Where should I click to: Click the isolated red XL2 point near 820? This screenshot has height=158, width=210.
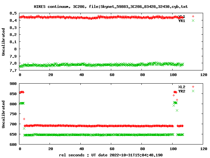177,100
